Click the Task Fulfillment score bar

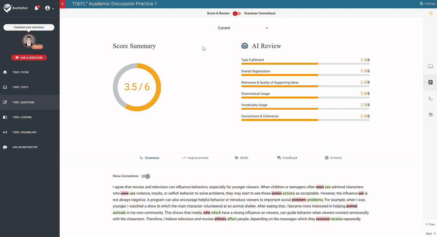pos(305,64)
